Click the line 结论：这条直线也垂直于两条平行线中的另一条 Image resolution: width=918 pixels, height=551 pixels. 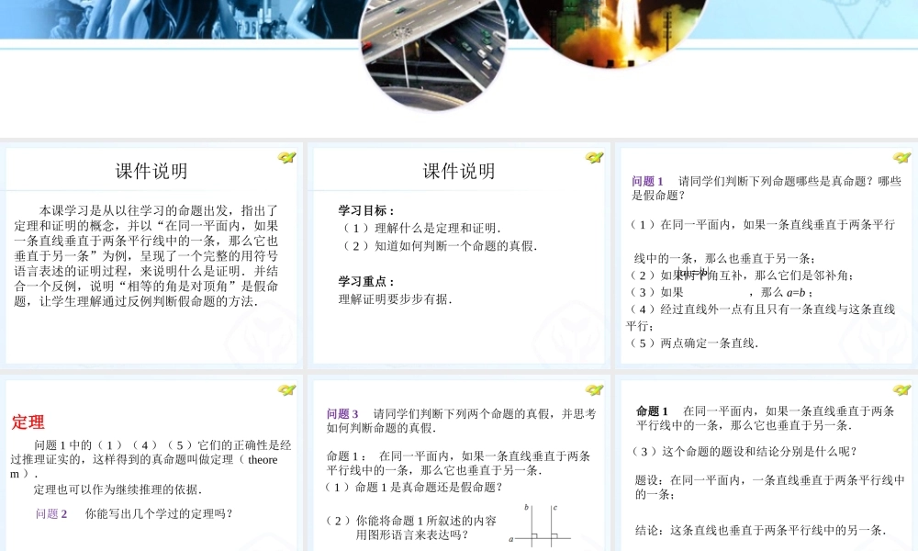[760, 531]
